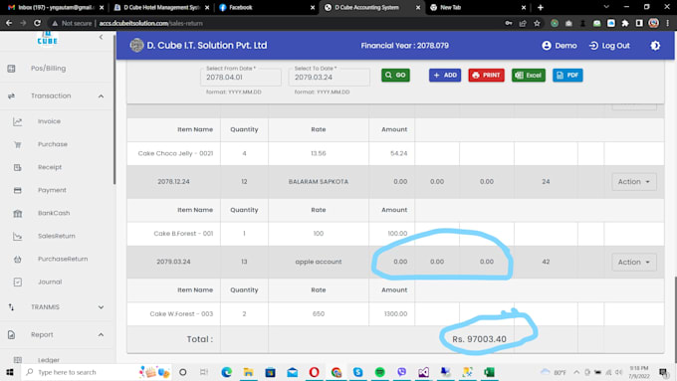Open the share page icon in address bar
677x381 pixels.
523,23
